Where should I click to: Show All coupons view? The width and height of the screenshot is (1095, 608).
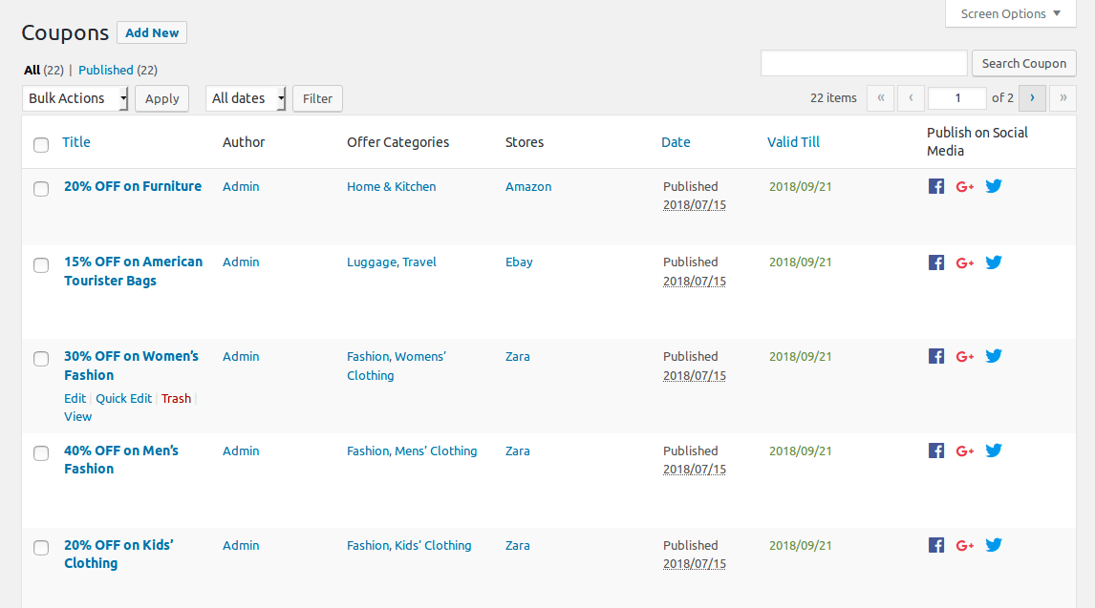32,70
